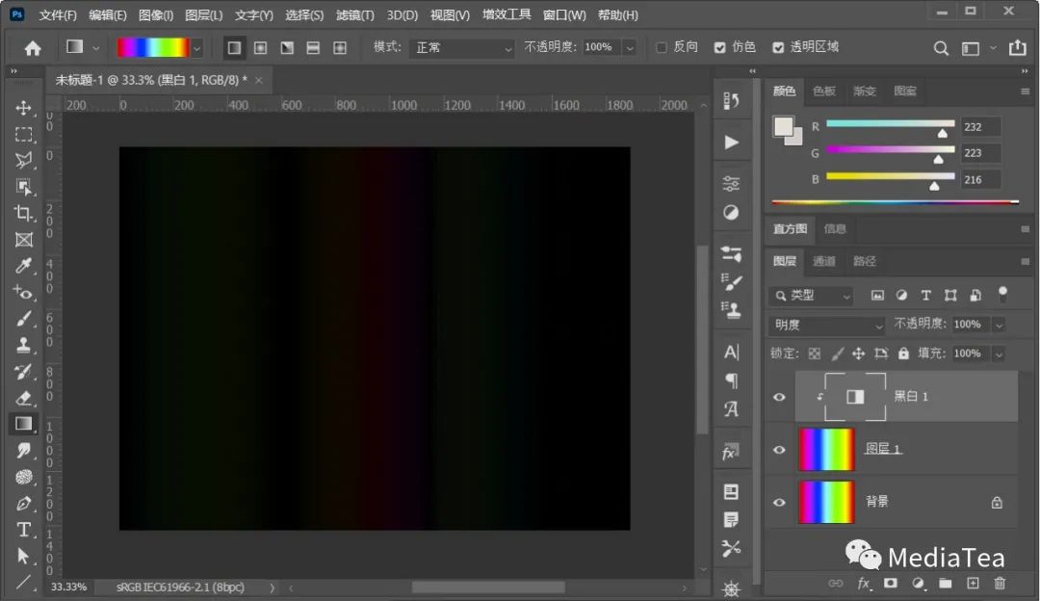Screen dimensions: 1040x601
Task: Select the Frame tool
Action: coord(24,240)
